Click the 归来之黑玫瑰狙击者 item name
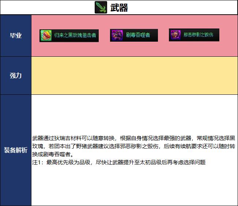 click(x=75, y=35)
